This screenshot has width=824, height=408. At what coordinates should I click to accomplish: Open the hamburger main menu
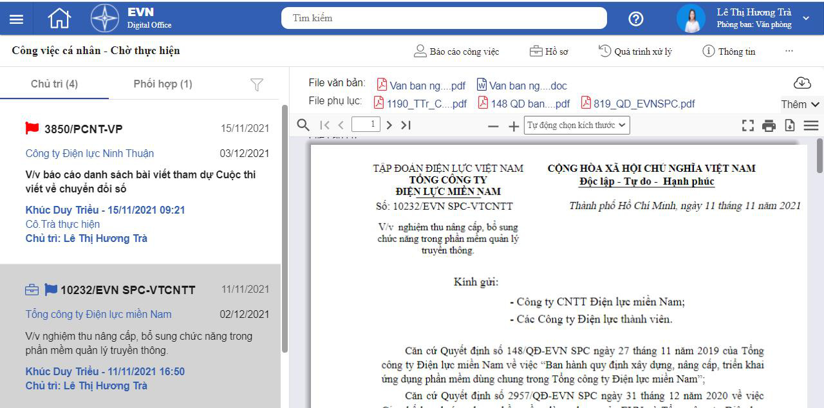[x=16, y=19]
